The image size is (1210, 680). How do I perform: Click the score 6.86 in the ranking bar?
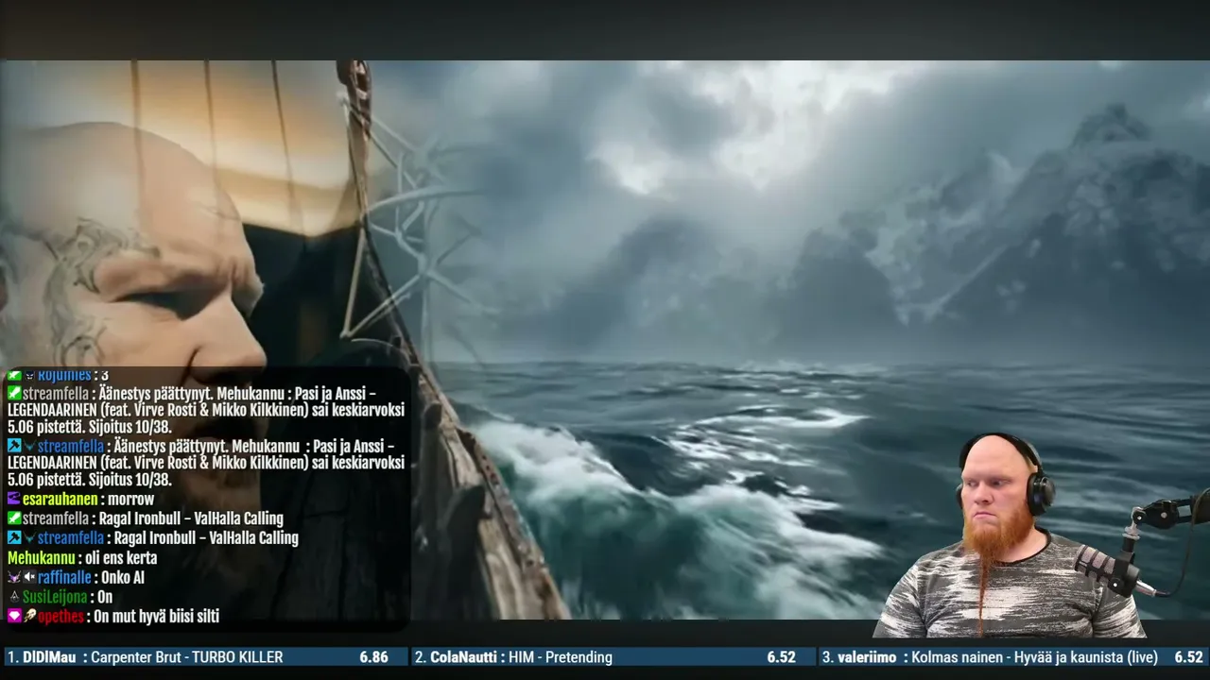(373, 657)
